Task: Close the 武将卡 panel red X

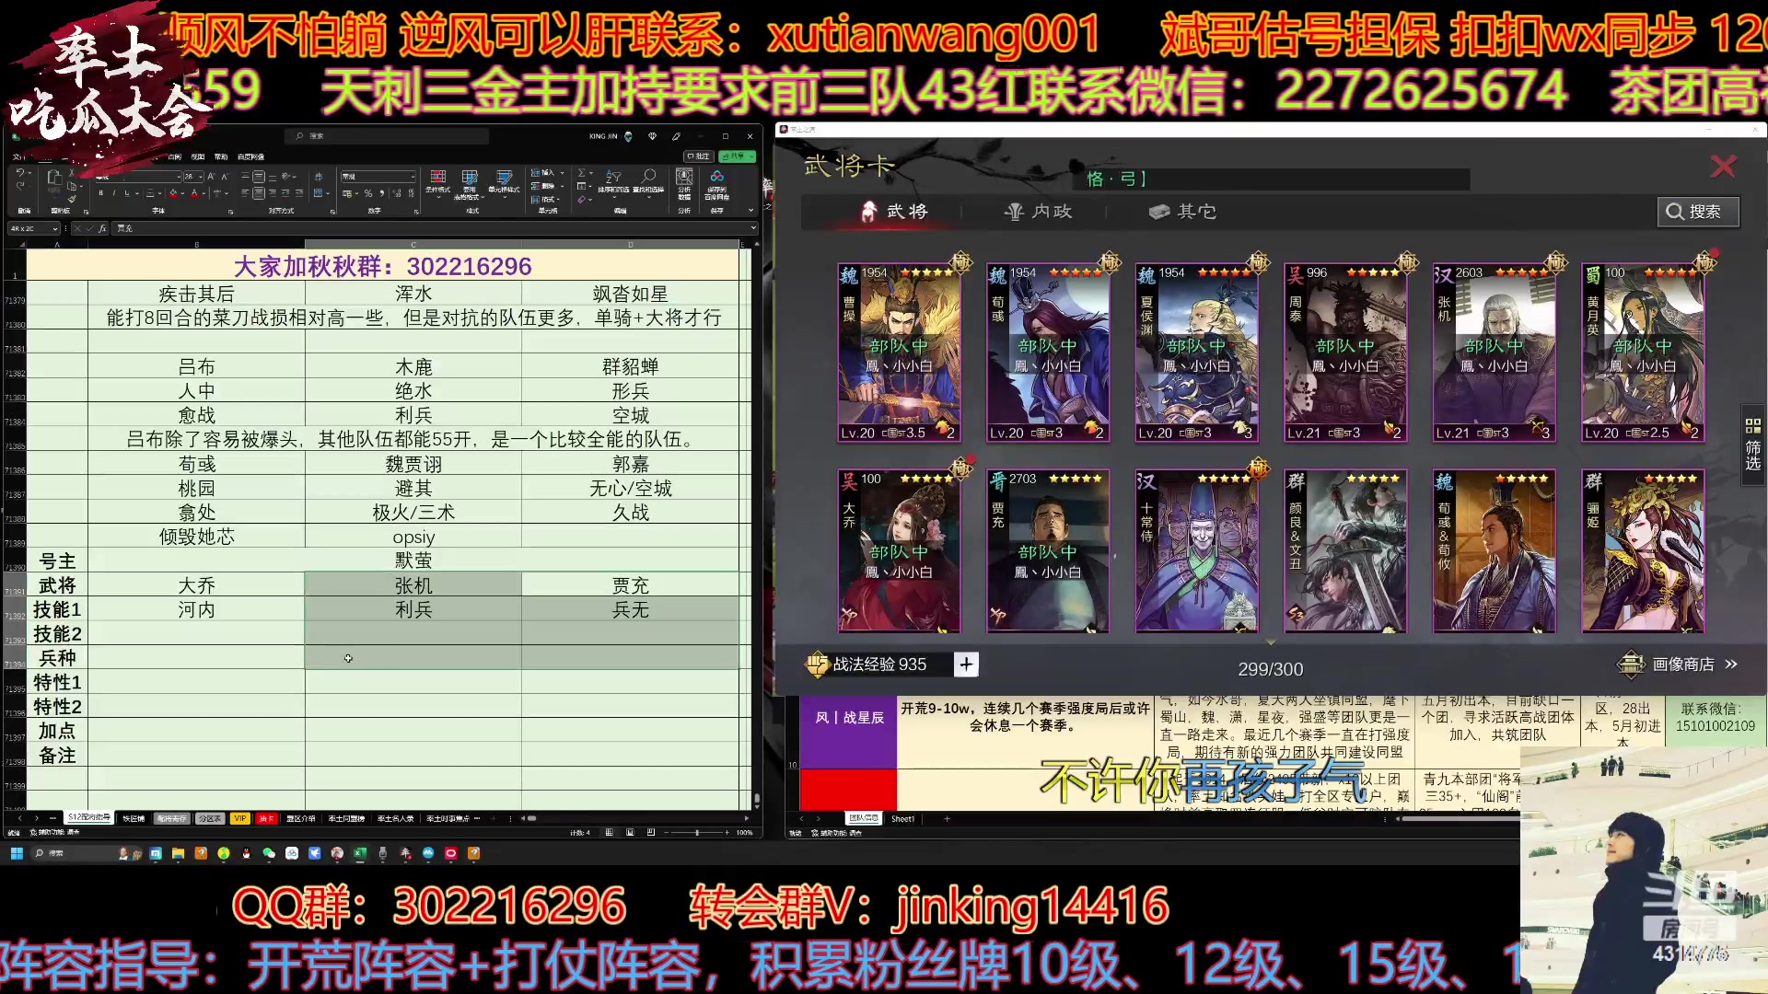Action: tap(1723, 166)
